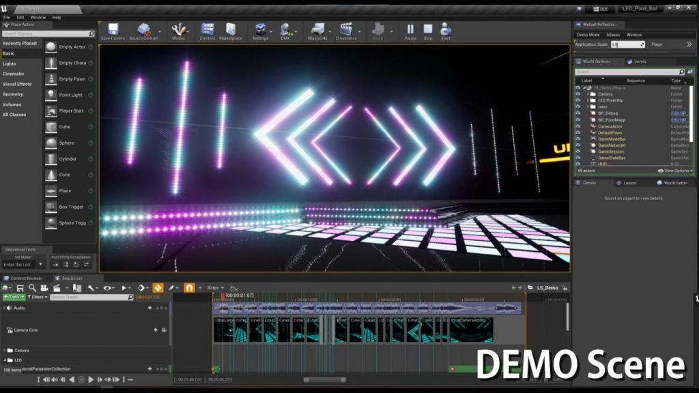
Task: Collapse the LED folder track in Sequencer
Action: [x=5, y=360]
